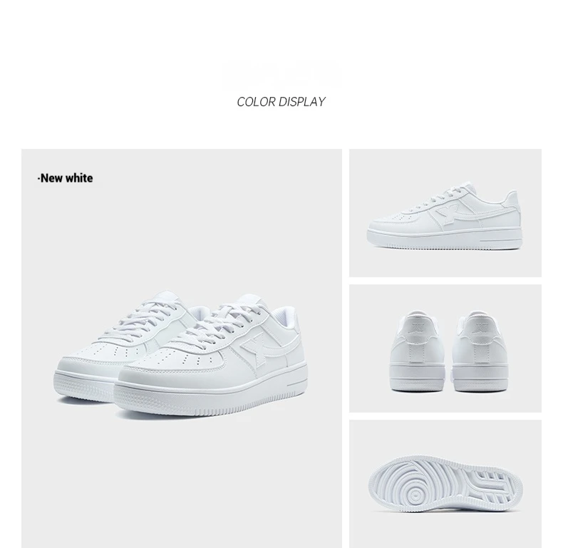The image size is (563, 548).
Task: Click the left shoe in heel view
Action: [x=417, y=351]
